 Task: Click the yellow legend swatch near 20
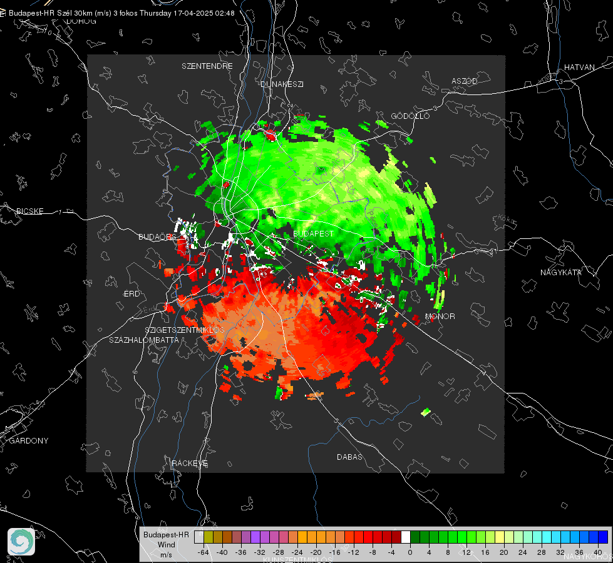[x=500, y=537]
